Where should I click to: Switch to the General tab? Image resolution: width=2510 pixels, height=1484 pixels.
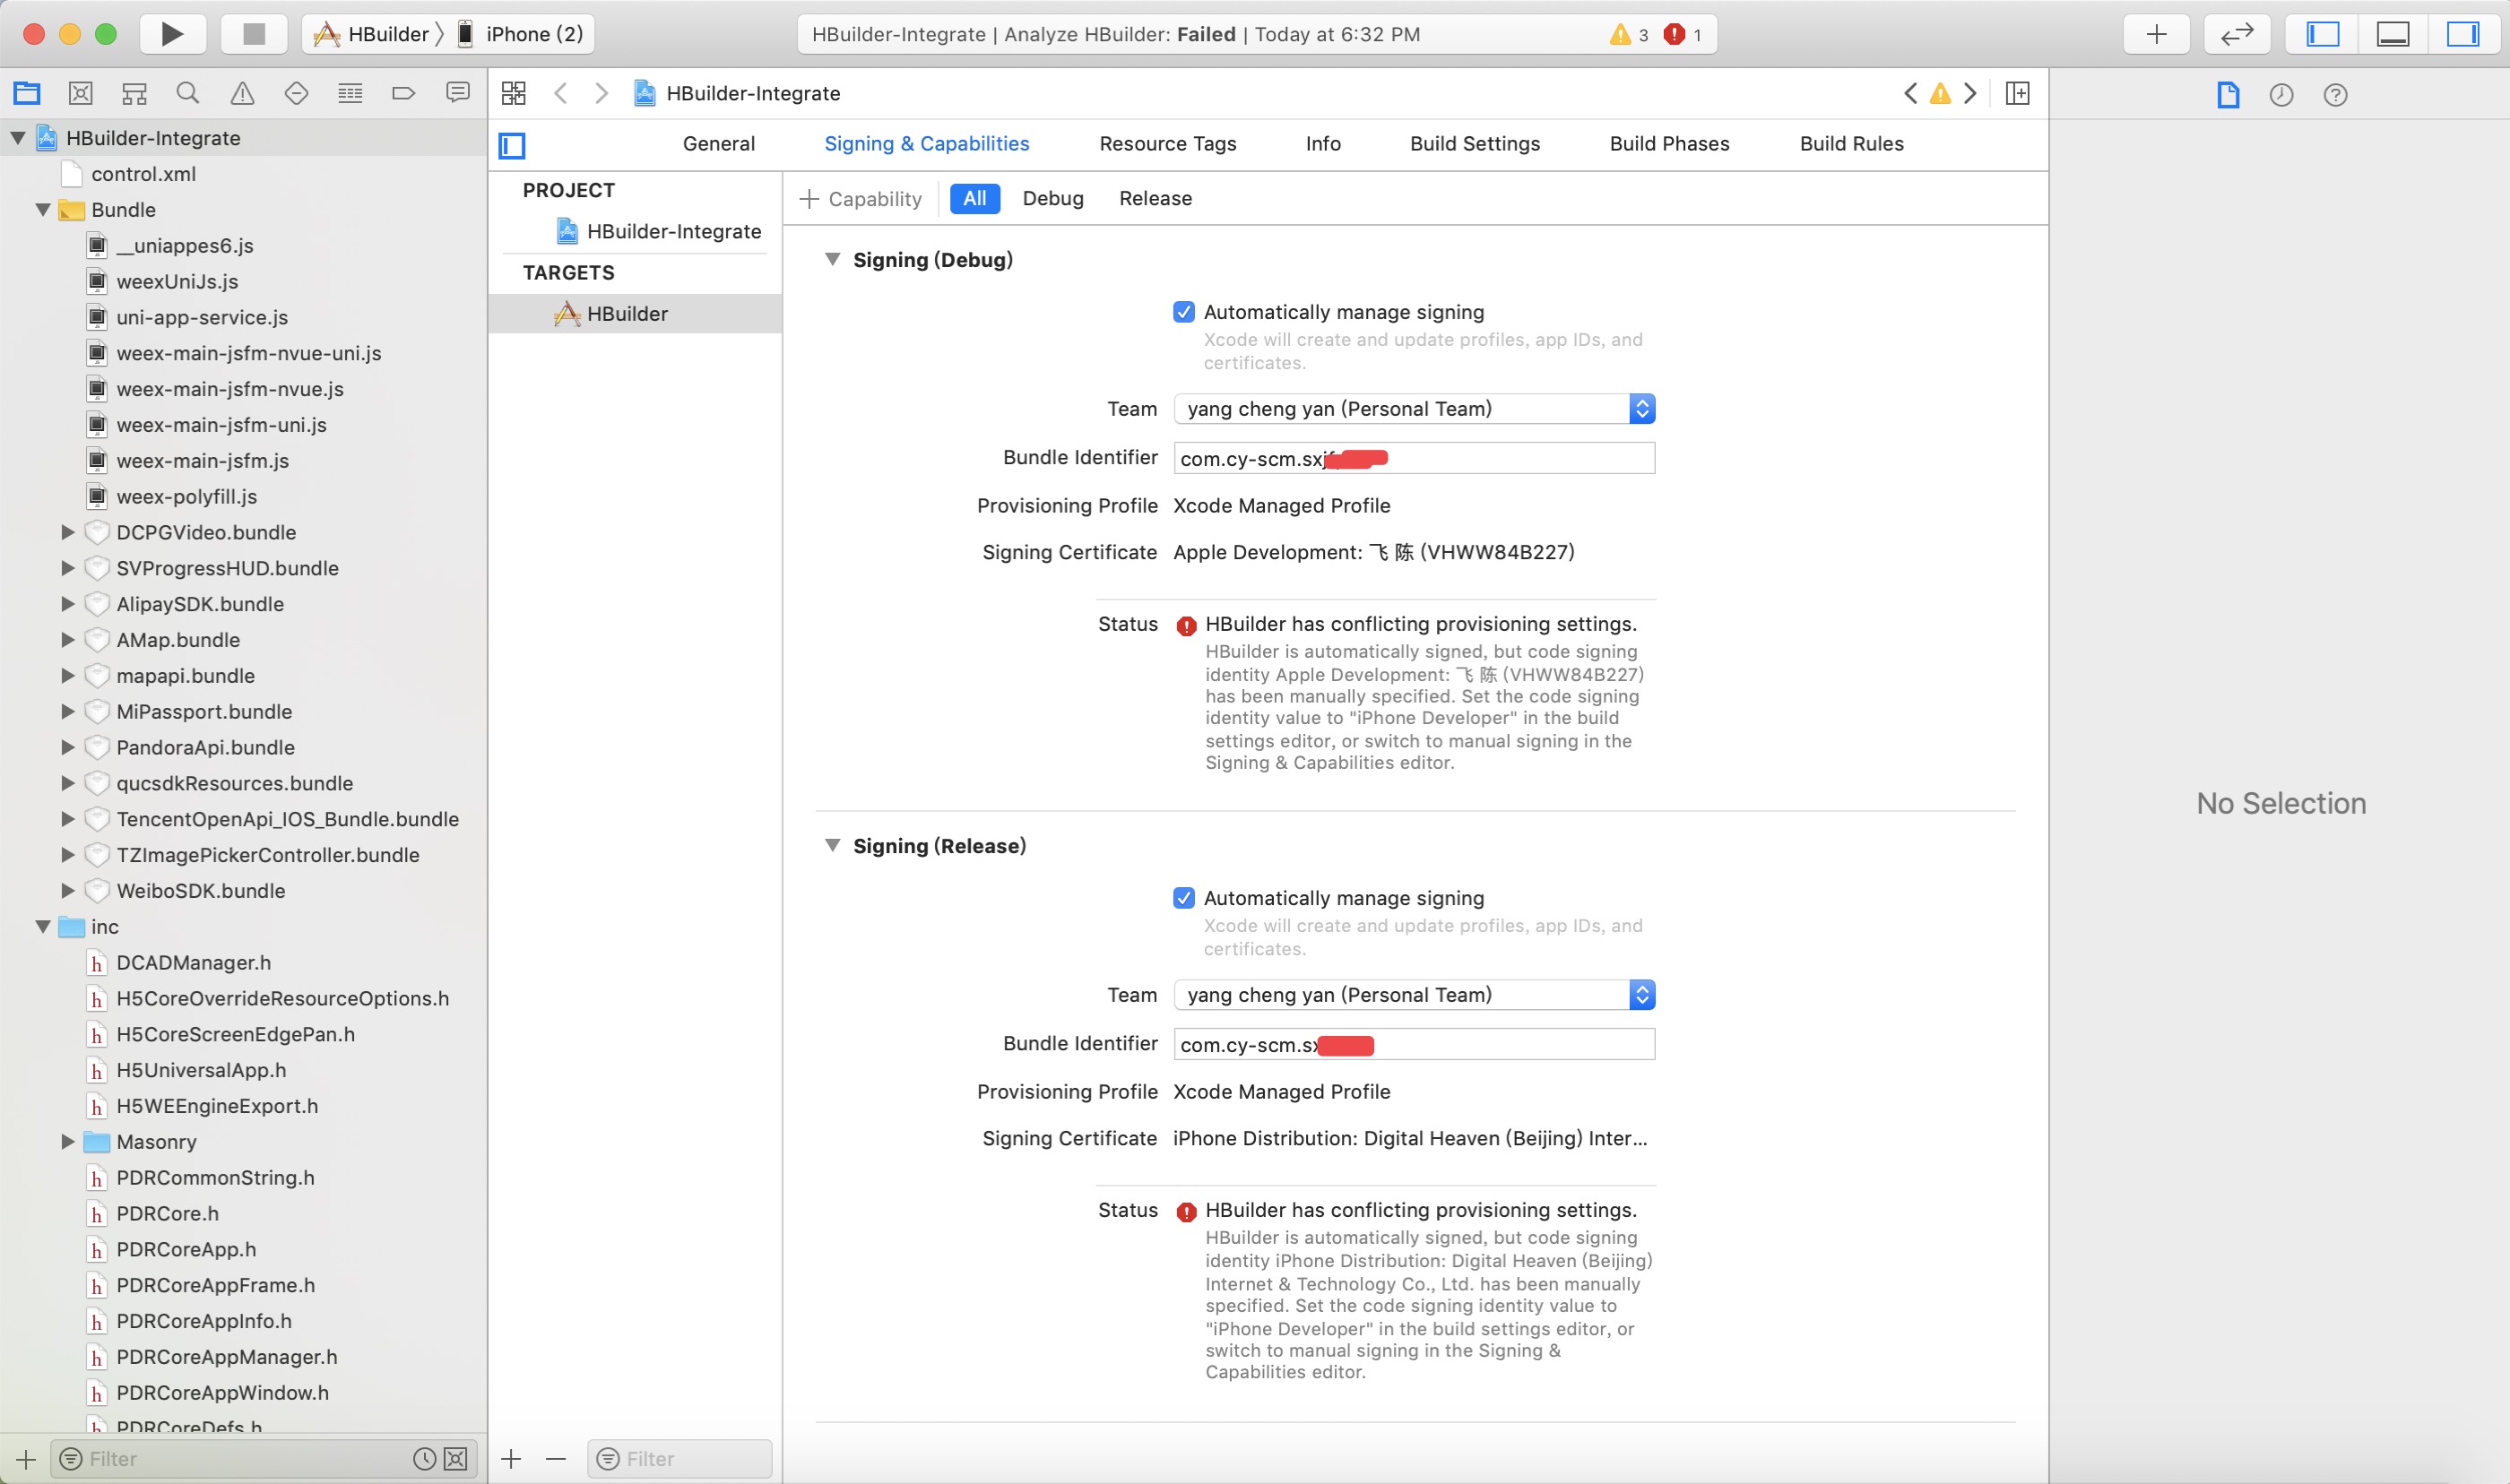(718, 144)
